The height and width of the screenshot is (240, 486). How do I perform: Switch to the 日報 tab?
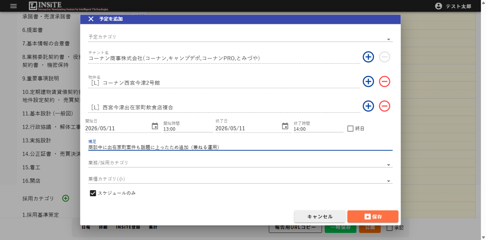[x=86, y=227]
